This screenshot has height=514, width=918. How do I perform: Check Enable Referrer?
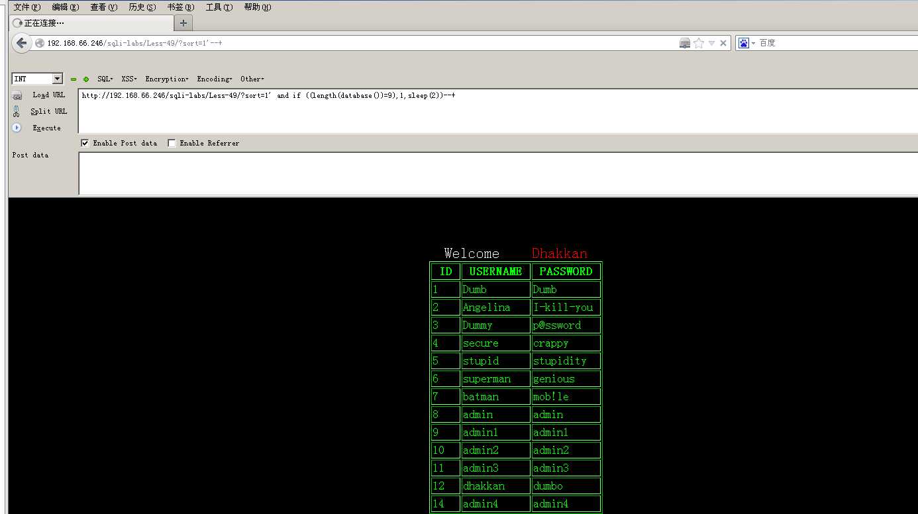(x=172, y=143)
